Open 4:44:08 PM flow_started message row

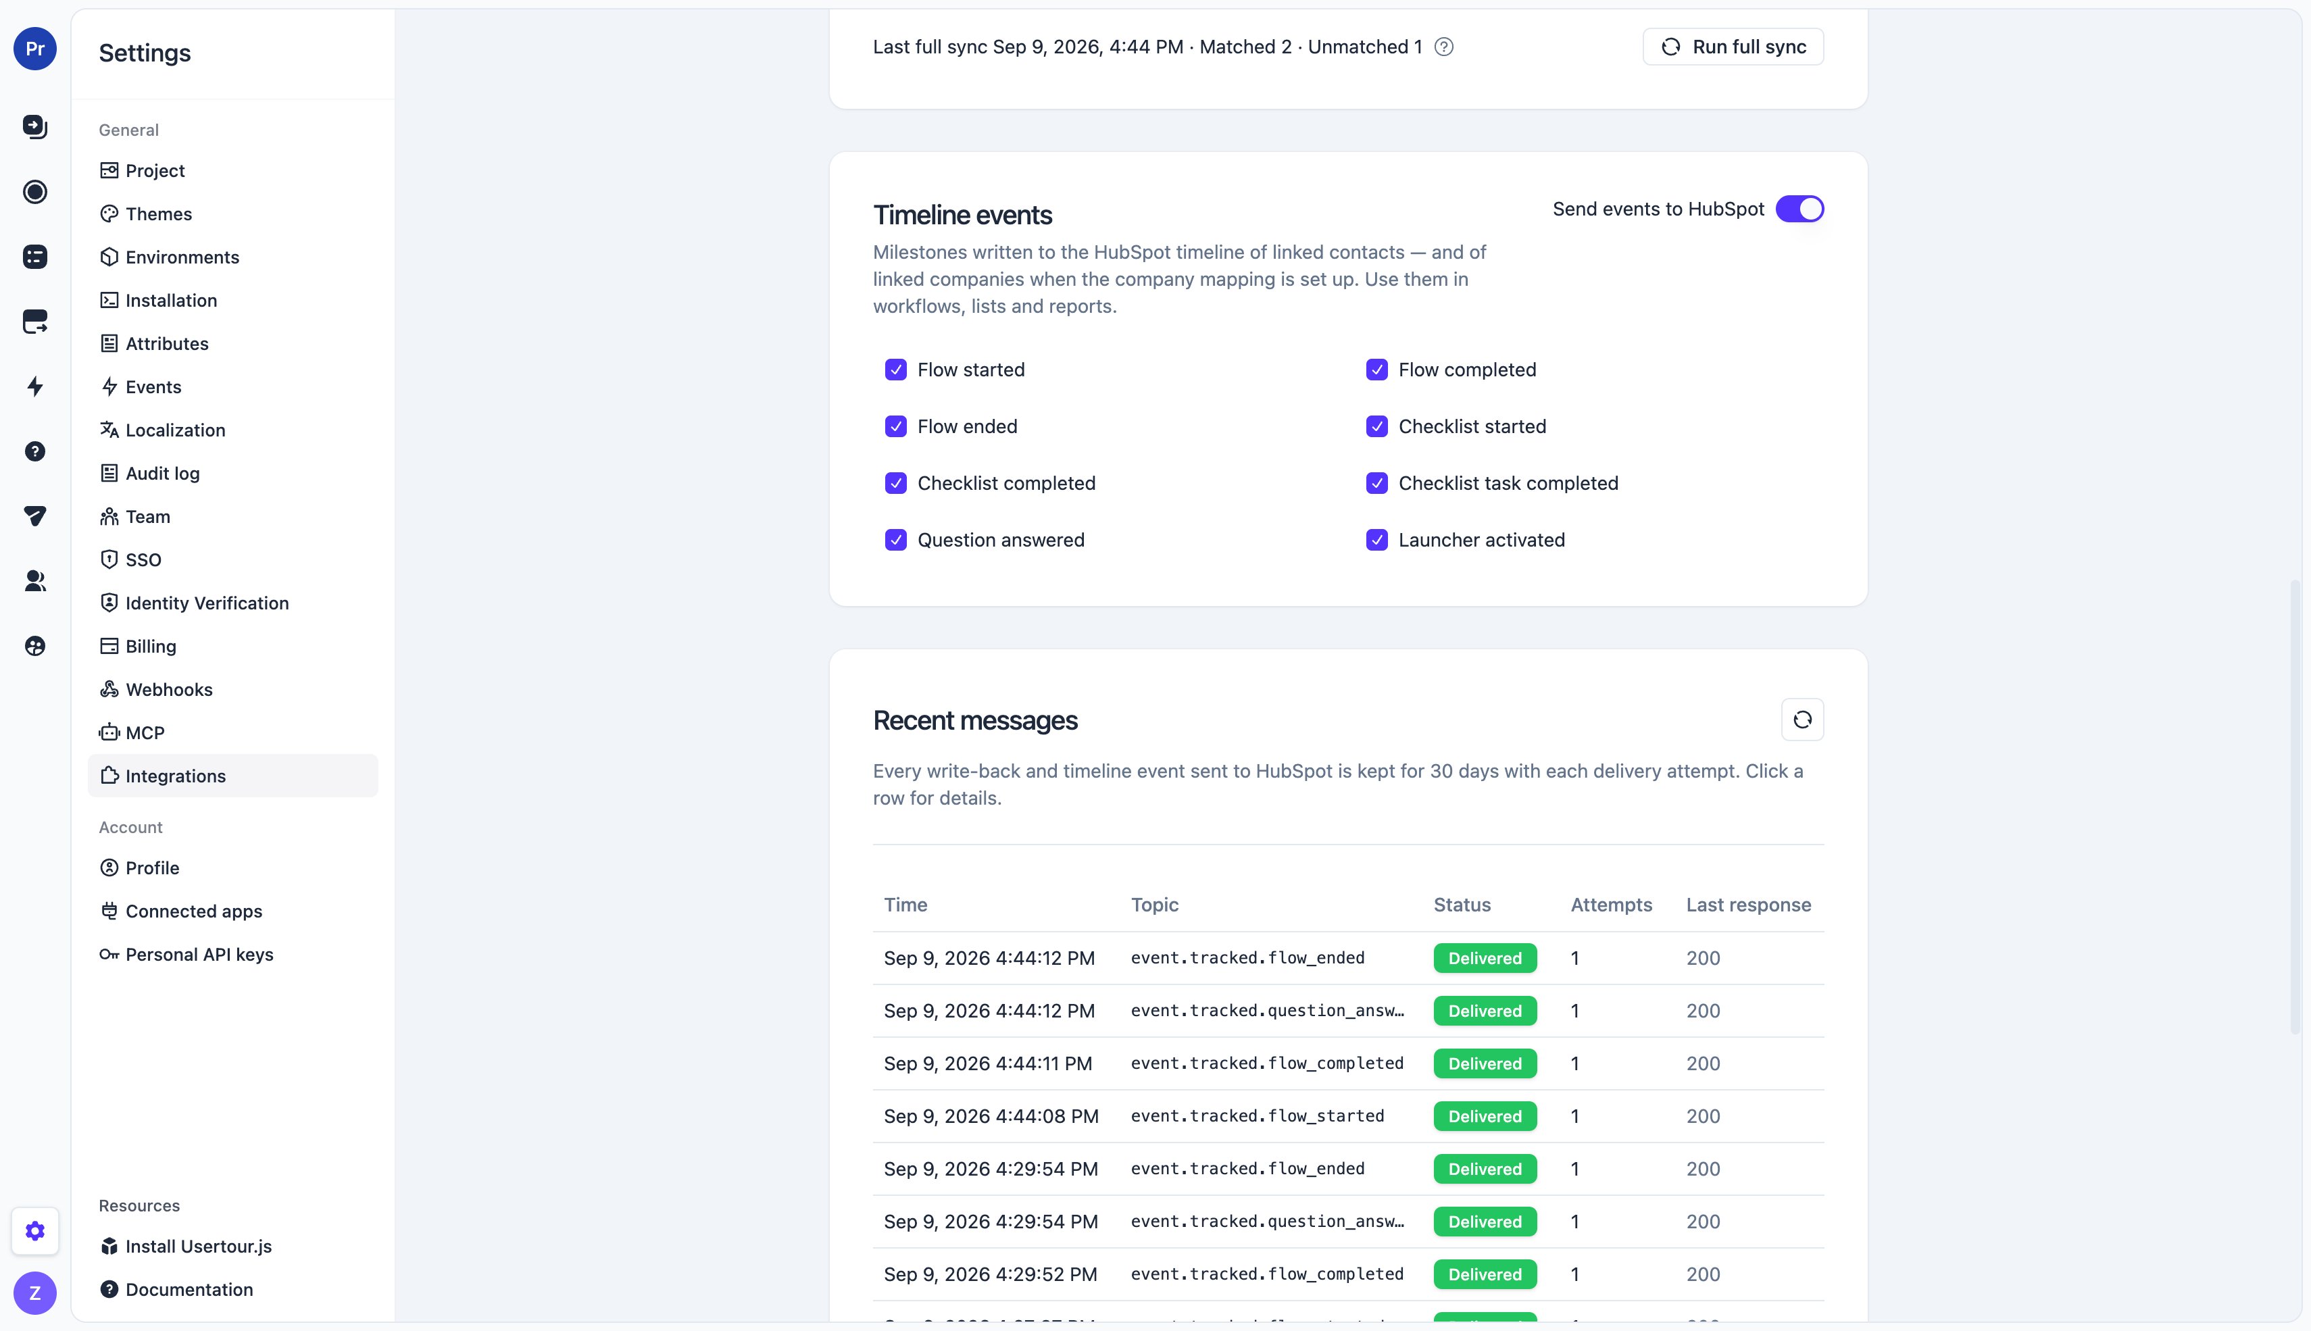tap(1347, 1116)
